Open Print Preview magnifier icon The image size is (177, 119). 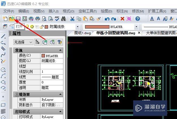pos(44,19)
